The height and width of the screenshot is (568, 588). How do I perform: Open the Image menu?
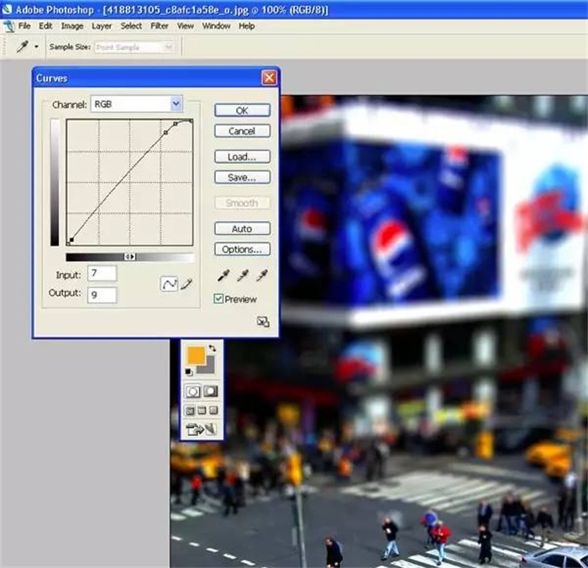(x=72, y=26)
